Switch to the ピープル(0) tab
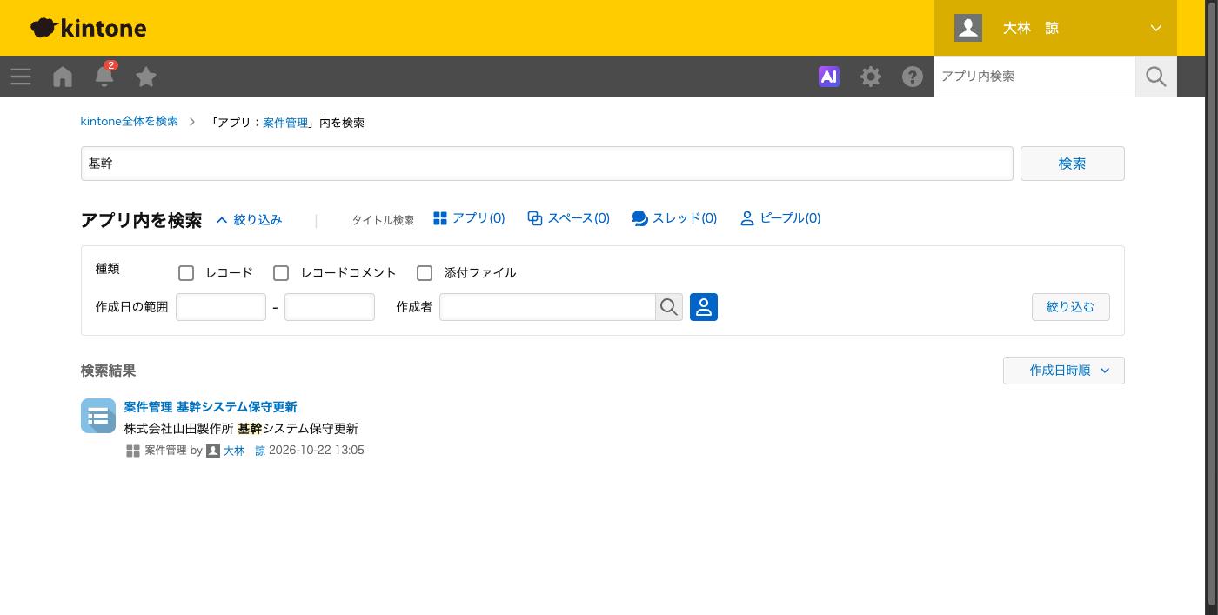1218x615 pixels. (x=780, y=218)
